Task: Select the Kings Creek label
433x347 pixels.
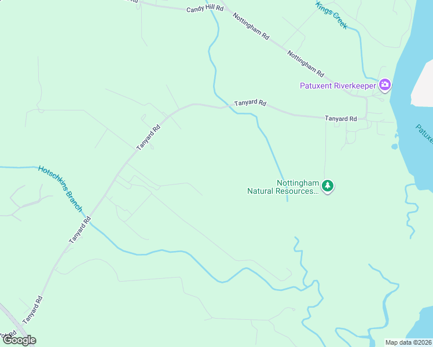Action: pos(331,15)
